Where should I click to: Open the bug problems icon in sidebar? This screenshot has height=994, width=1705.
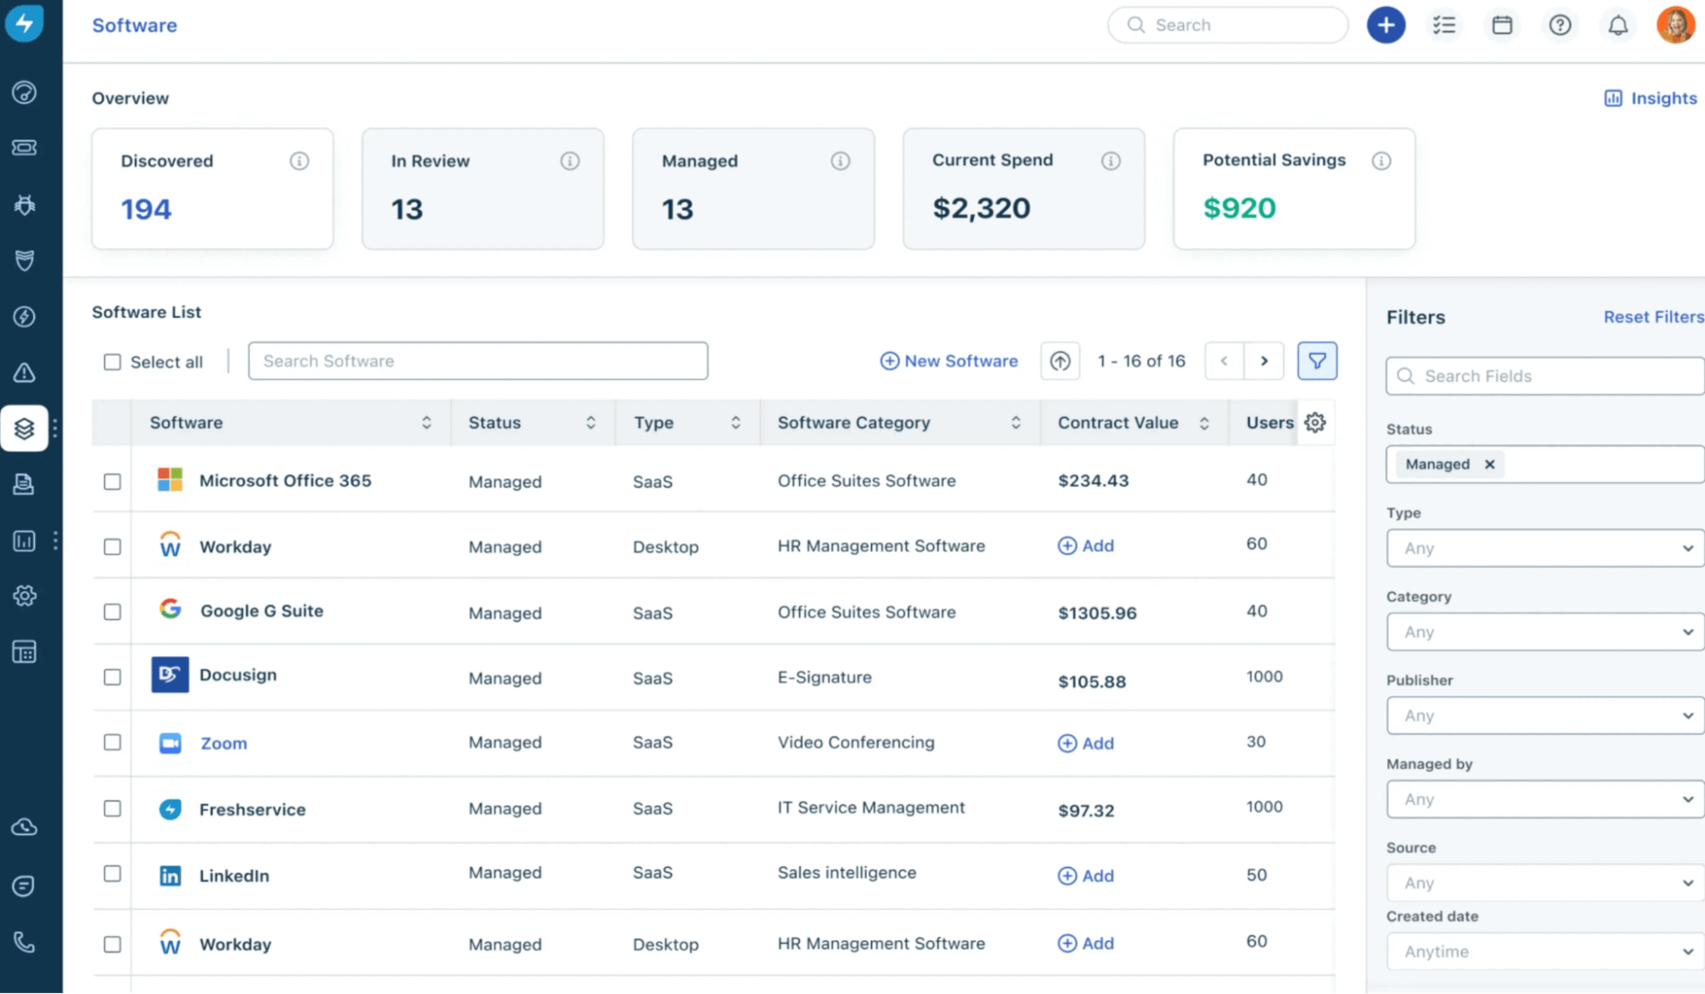(x=24, y=205)
